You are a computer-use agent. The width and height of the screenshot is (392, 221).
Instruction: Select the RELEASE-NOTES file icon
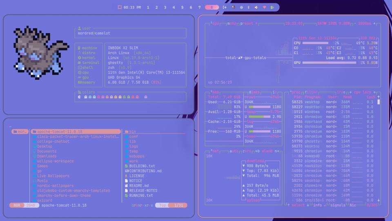coord(127,190)
